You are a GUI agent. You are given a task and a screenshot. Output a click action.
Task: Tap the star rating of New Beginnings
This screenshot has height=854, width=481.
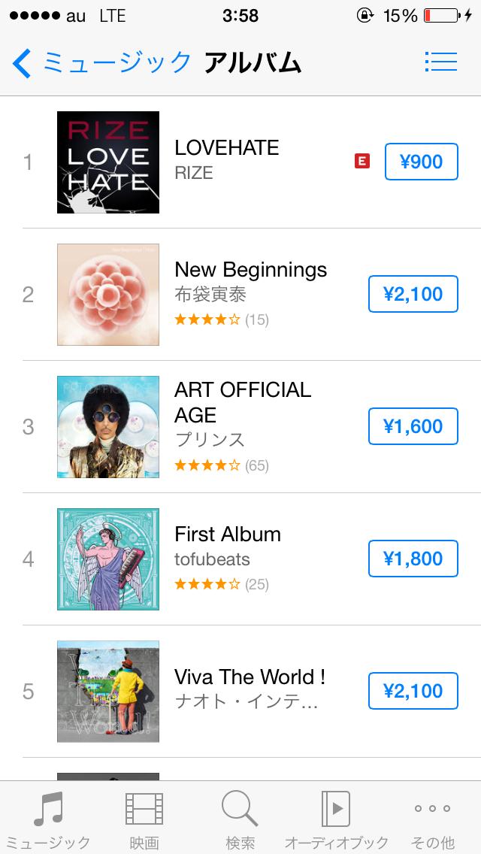coord(207,319)
